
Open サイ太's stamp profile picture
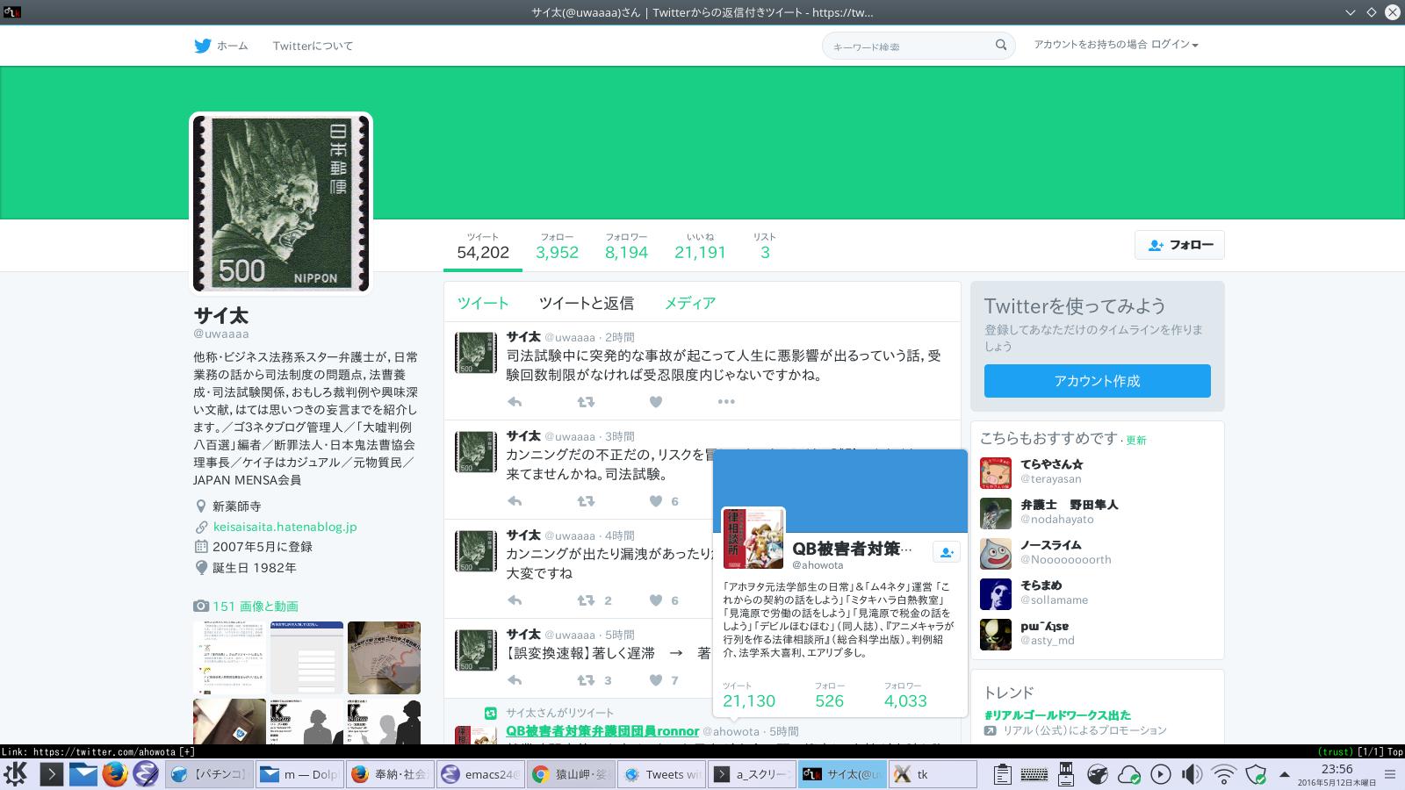(281, 203)
